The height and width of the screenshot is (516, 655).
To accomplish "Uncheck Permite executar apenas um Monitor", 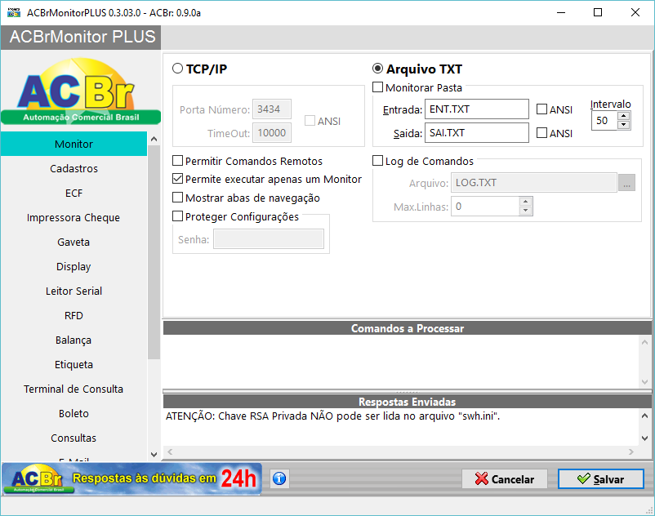I will click(x=178, y=179).
